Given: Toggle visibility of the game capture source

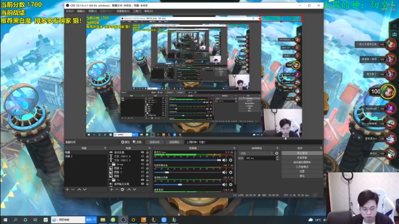Looking at the screenshot, I should click(143, 152).
